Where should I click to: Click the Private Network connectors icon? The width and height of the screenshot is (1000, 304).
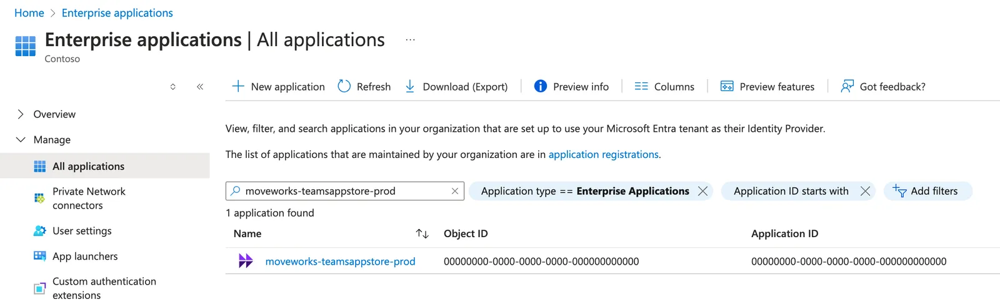click(39, 199)
